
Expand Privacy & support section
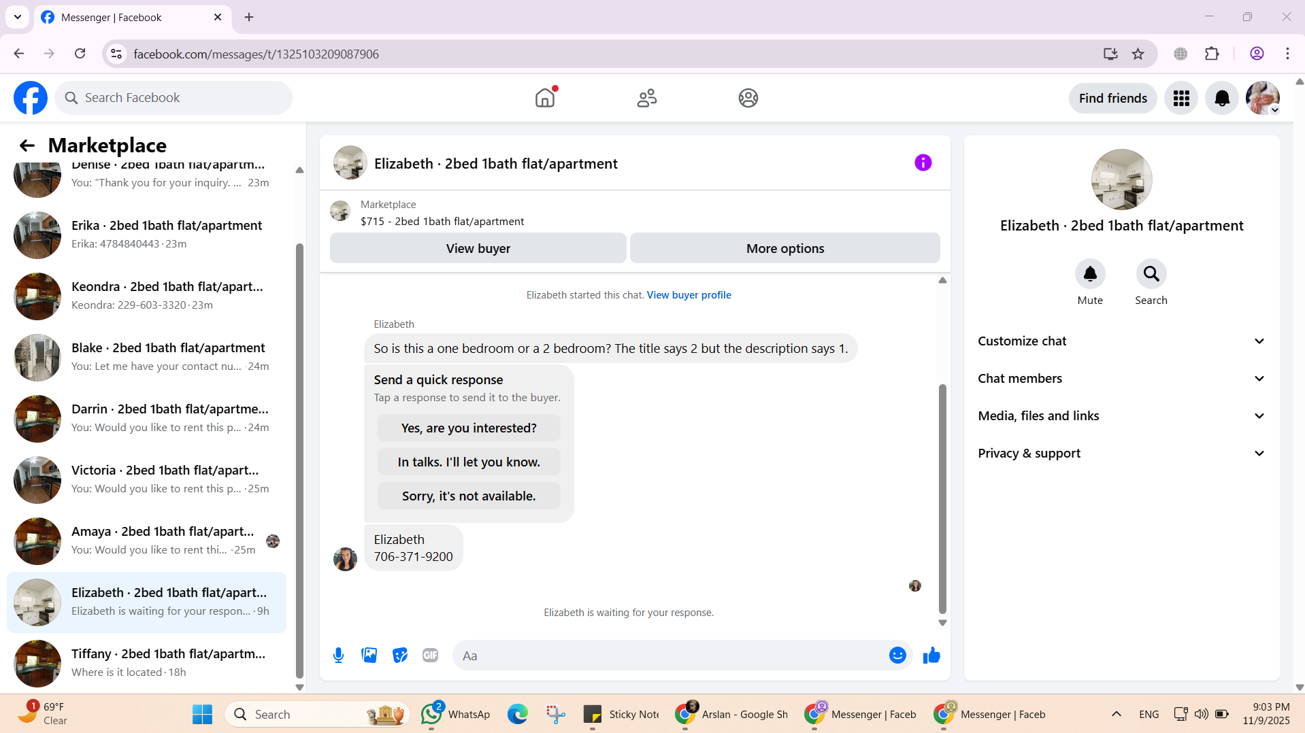pos(1121,454)
